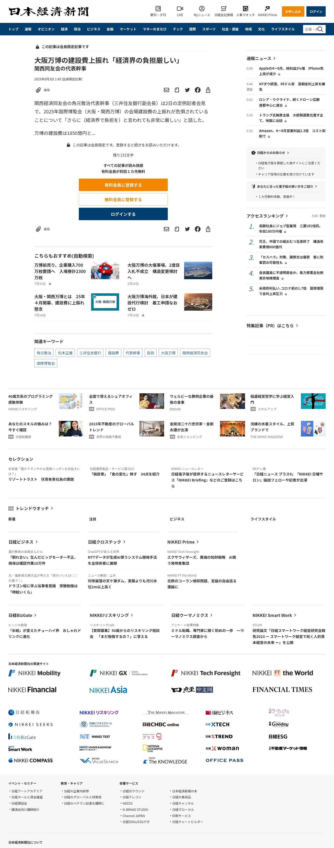
Task: Open the Myaku-Myaku mascot thumbnail
Action: tap(105, 271)
